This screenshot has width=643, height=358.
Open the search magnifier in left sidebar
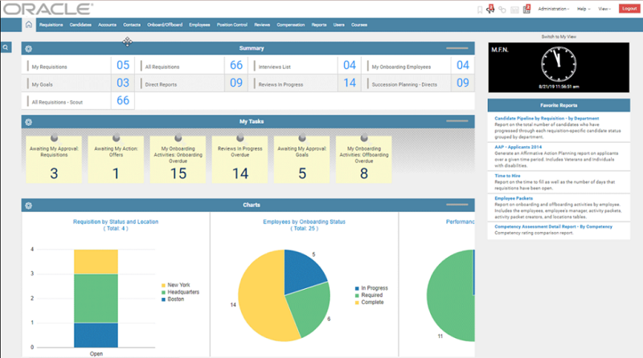point(6,47)
